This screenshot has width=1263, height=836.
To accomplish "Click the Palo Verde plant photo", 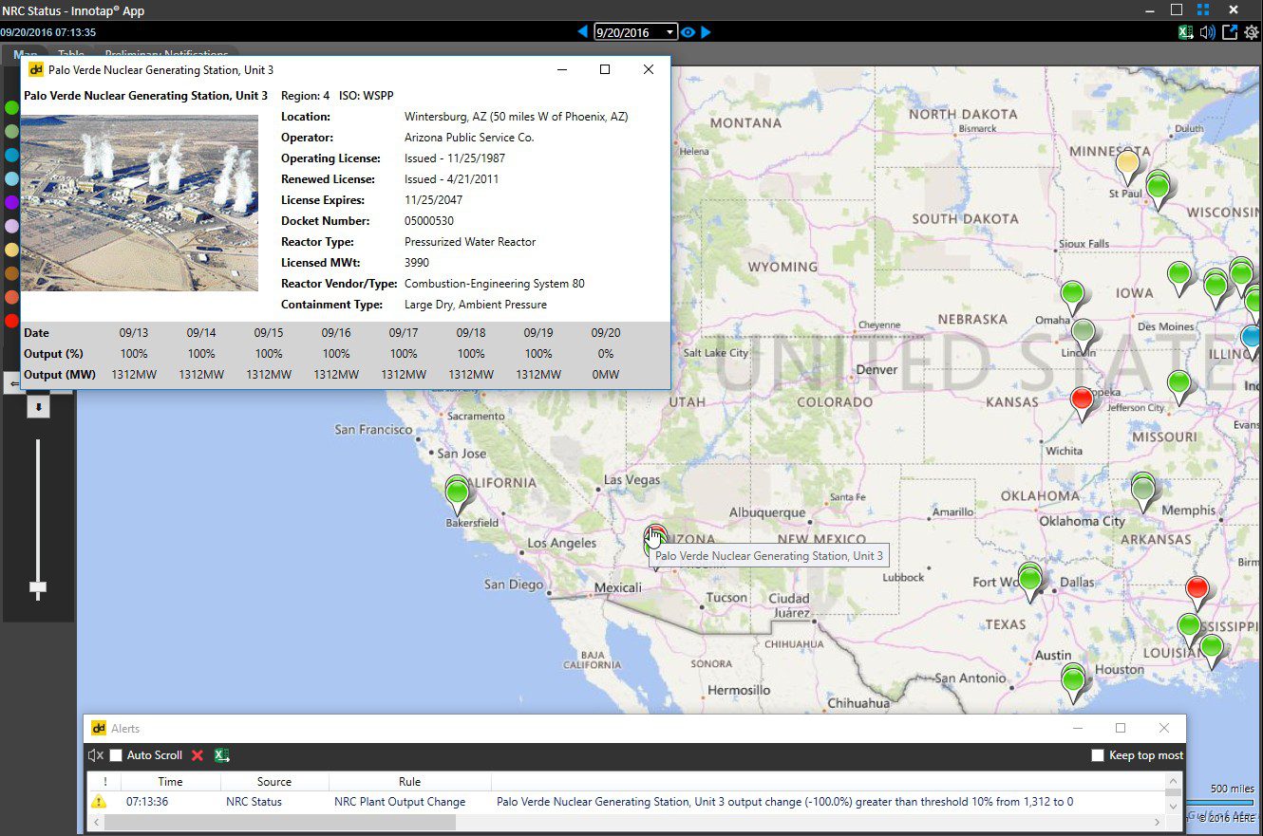I will tap(140, 203).
